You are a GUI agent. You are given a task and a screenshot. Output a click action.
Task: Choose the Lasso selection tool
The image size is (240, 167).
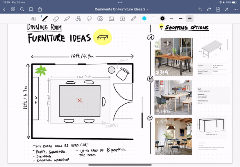pyautogui.click(x=89, y=18)
